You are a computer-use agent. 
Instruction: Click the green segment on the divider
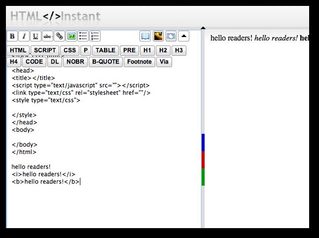tap(203, 177)
